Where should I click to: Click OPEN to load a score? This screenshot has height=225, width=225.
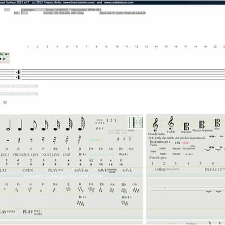tap(28, 170)
